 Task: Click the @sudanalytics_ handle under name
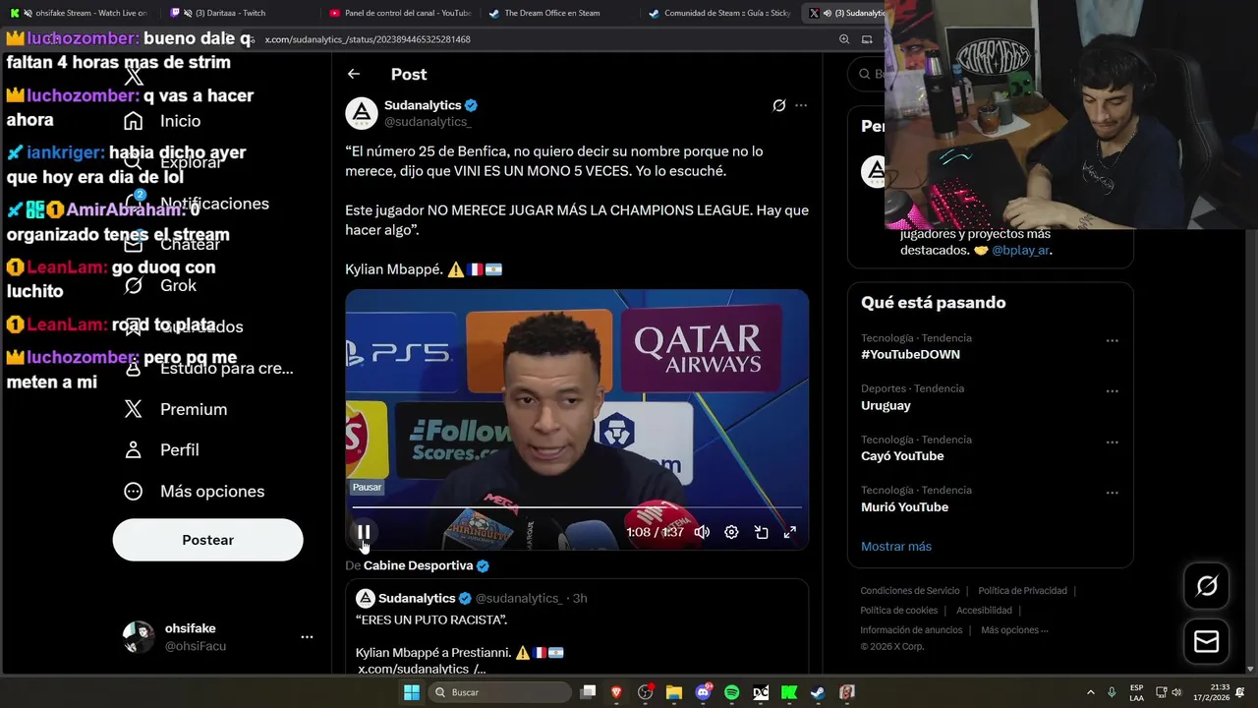point(428,122)
